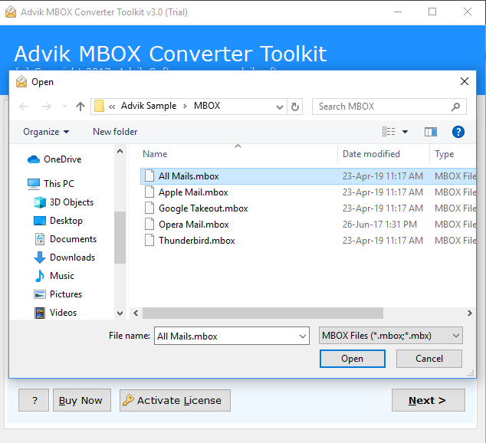Select Thunderbird.mbox file
Image resolution: width=486 pixels, height=443 pixels.
pos(308,241)
